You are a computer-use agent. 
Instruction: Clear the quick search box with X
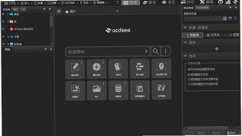[146, 51]
